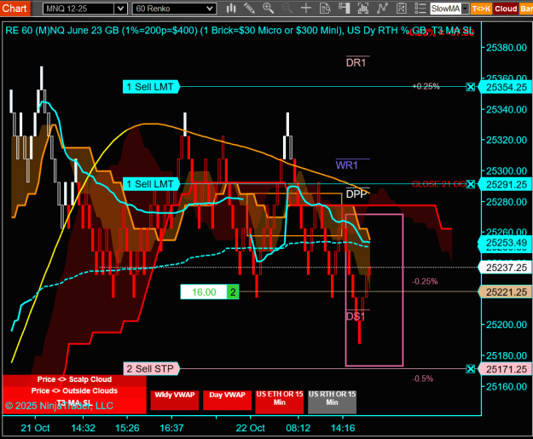Click the -0.5% level label
The image size is (533, 439).
click(x=422, y=378)
